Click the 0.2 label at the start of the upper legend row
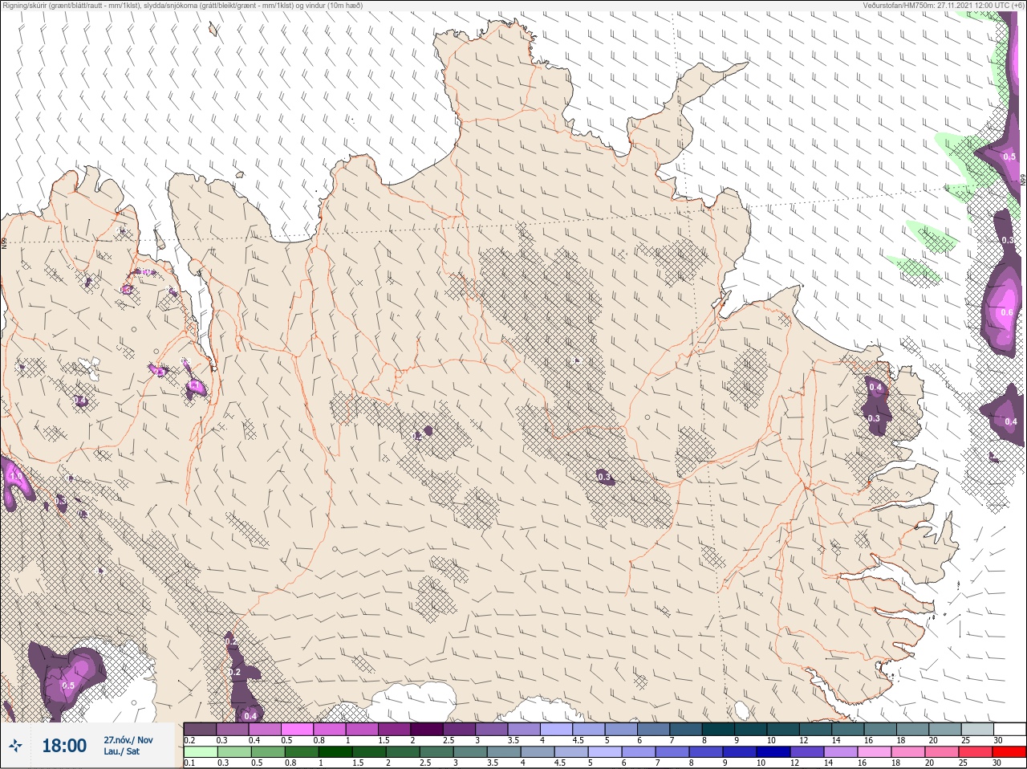 tap(189, 740)
